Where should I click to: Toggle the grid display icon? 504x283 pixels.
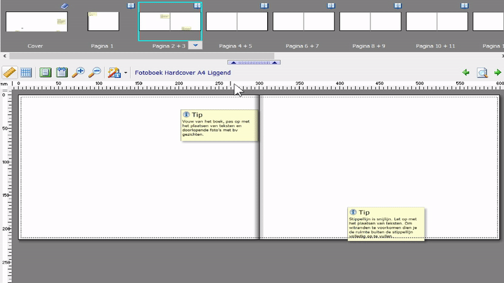click(x=26, y=72)
